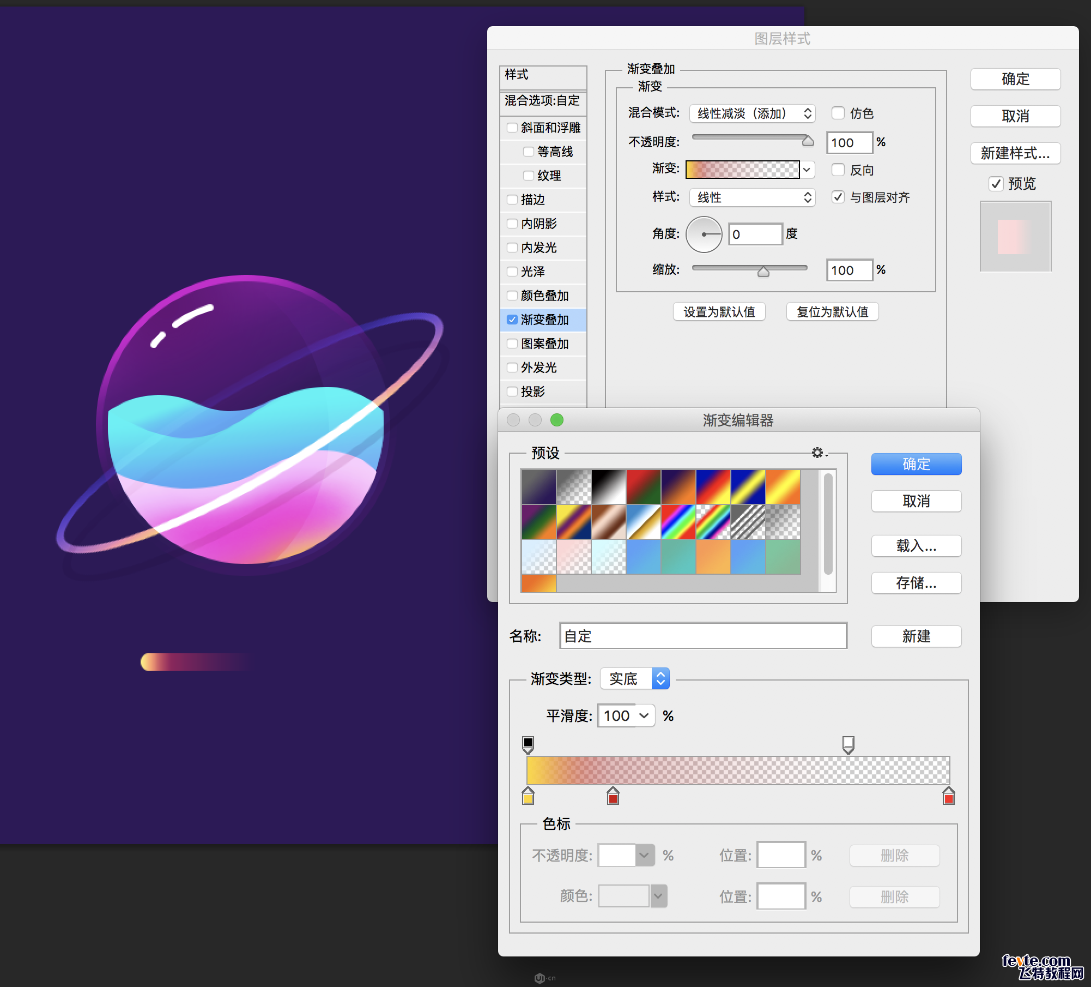Click the 载入... button
This screenshot has width=1091, height=987.
(916, 546)
